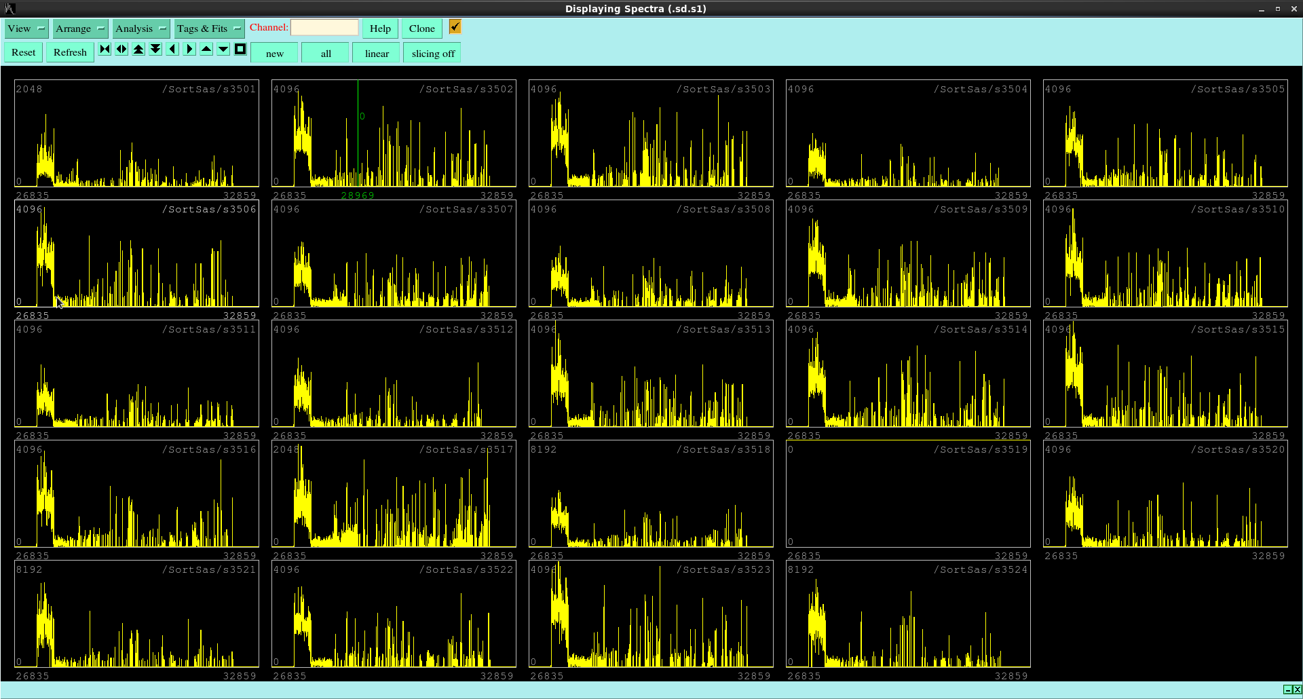The height and width of the screenshot is (699, 1303).
Task: Open the Arrange dropdown menu
Action: coord(80,29)
